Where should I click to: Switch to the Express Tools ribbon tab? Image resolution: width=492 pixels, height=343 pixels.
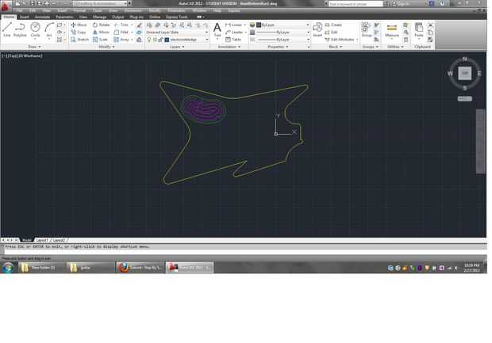coord(177,17)
